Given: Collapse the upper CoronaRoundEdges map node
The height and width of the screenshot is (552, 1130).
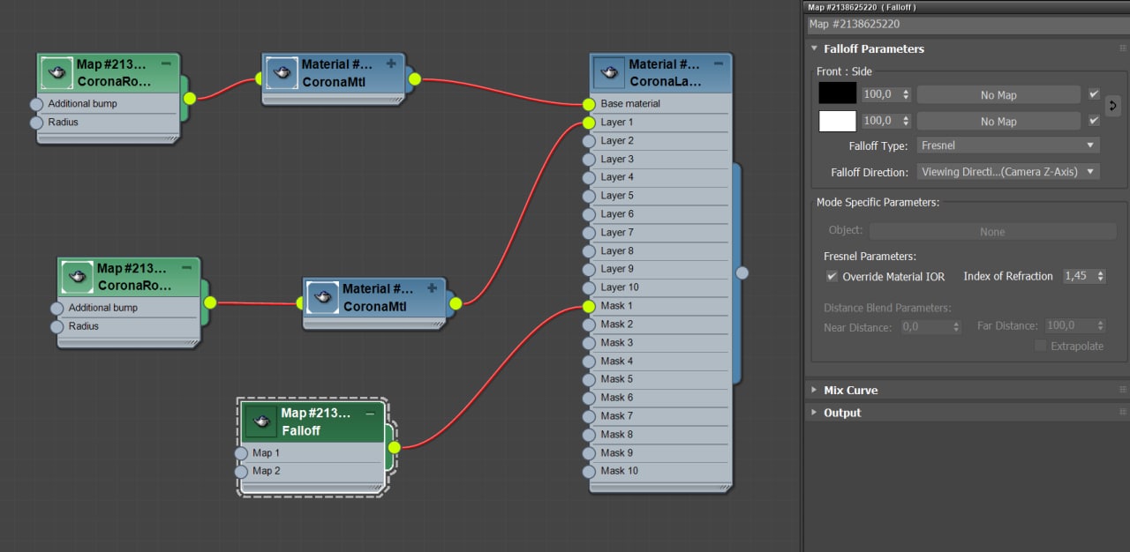Looking at the screenshot, I should [x=166, y=63].
